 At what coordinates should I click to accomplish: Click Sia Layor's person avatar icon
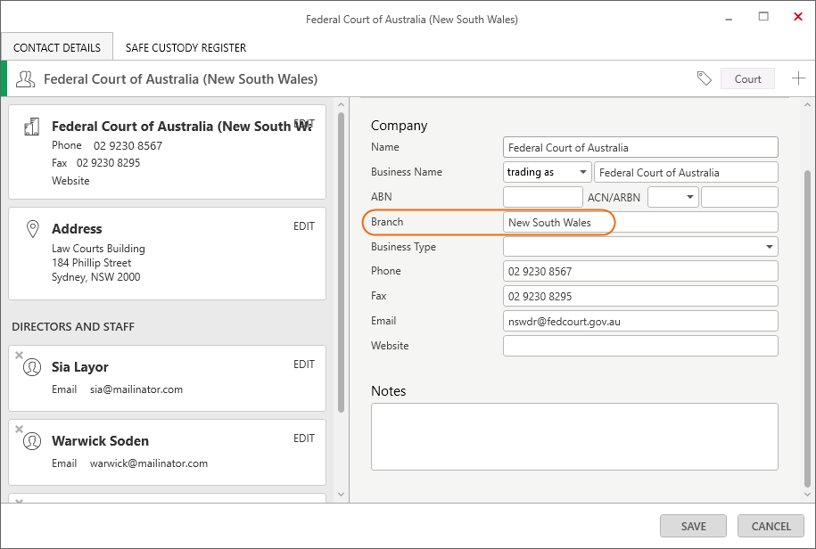click(x=32, y=367)
